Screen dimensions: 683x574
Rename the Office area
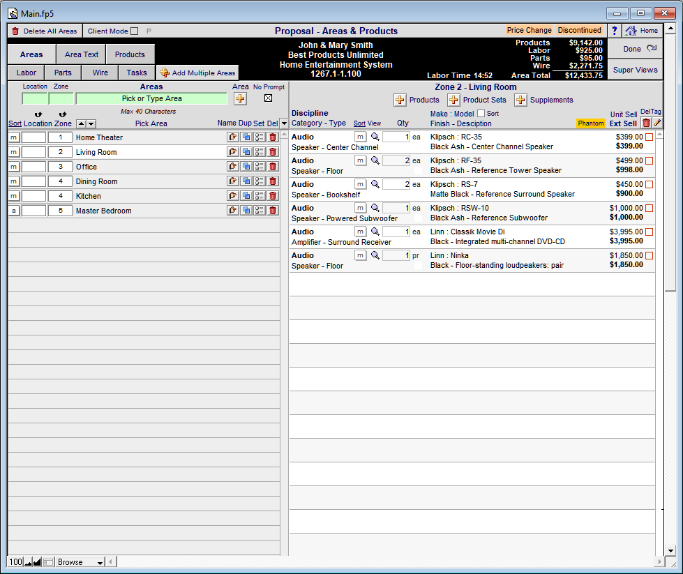[233, 167]
